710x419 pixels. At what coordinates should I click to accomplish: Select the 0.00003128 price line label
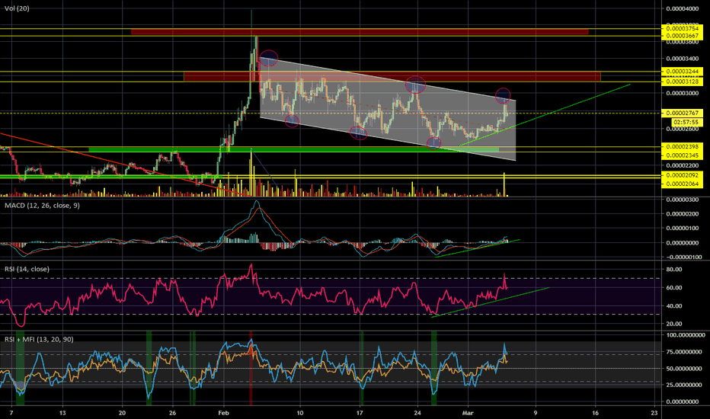click(683, 82)
